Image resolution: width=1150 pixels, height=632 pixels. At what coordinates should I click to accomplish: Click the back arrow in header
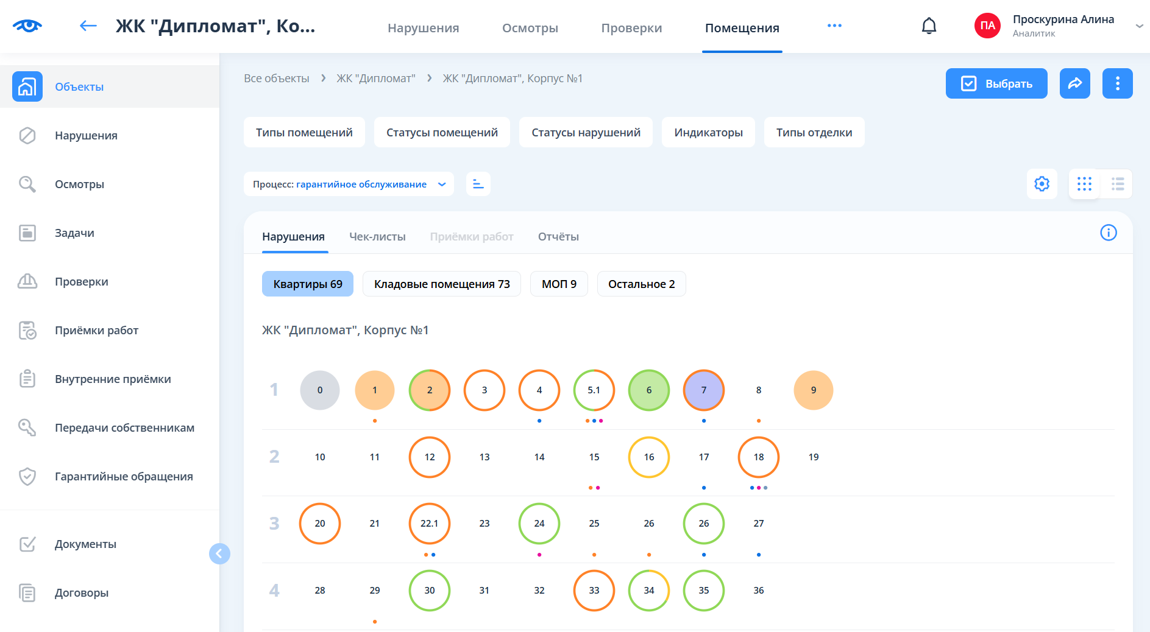coord(88,26)
